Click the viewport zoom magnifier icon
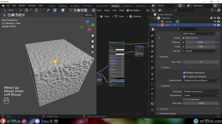 pos(93,36)
